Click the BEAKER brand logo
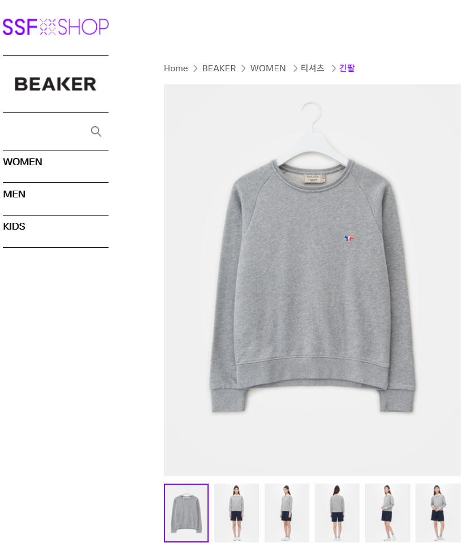This screenshot has width=463, height=543. pos(55,84)
